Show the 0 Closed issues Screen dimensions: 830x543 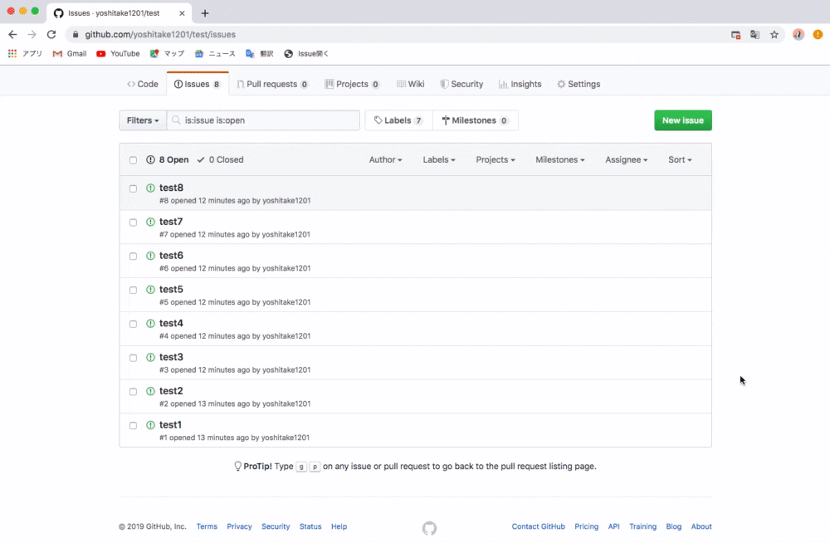pos(220,159)
